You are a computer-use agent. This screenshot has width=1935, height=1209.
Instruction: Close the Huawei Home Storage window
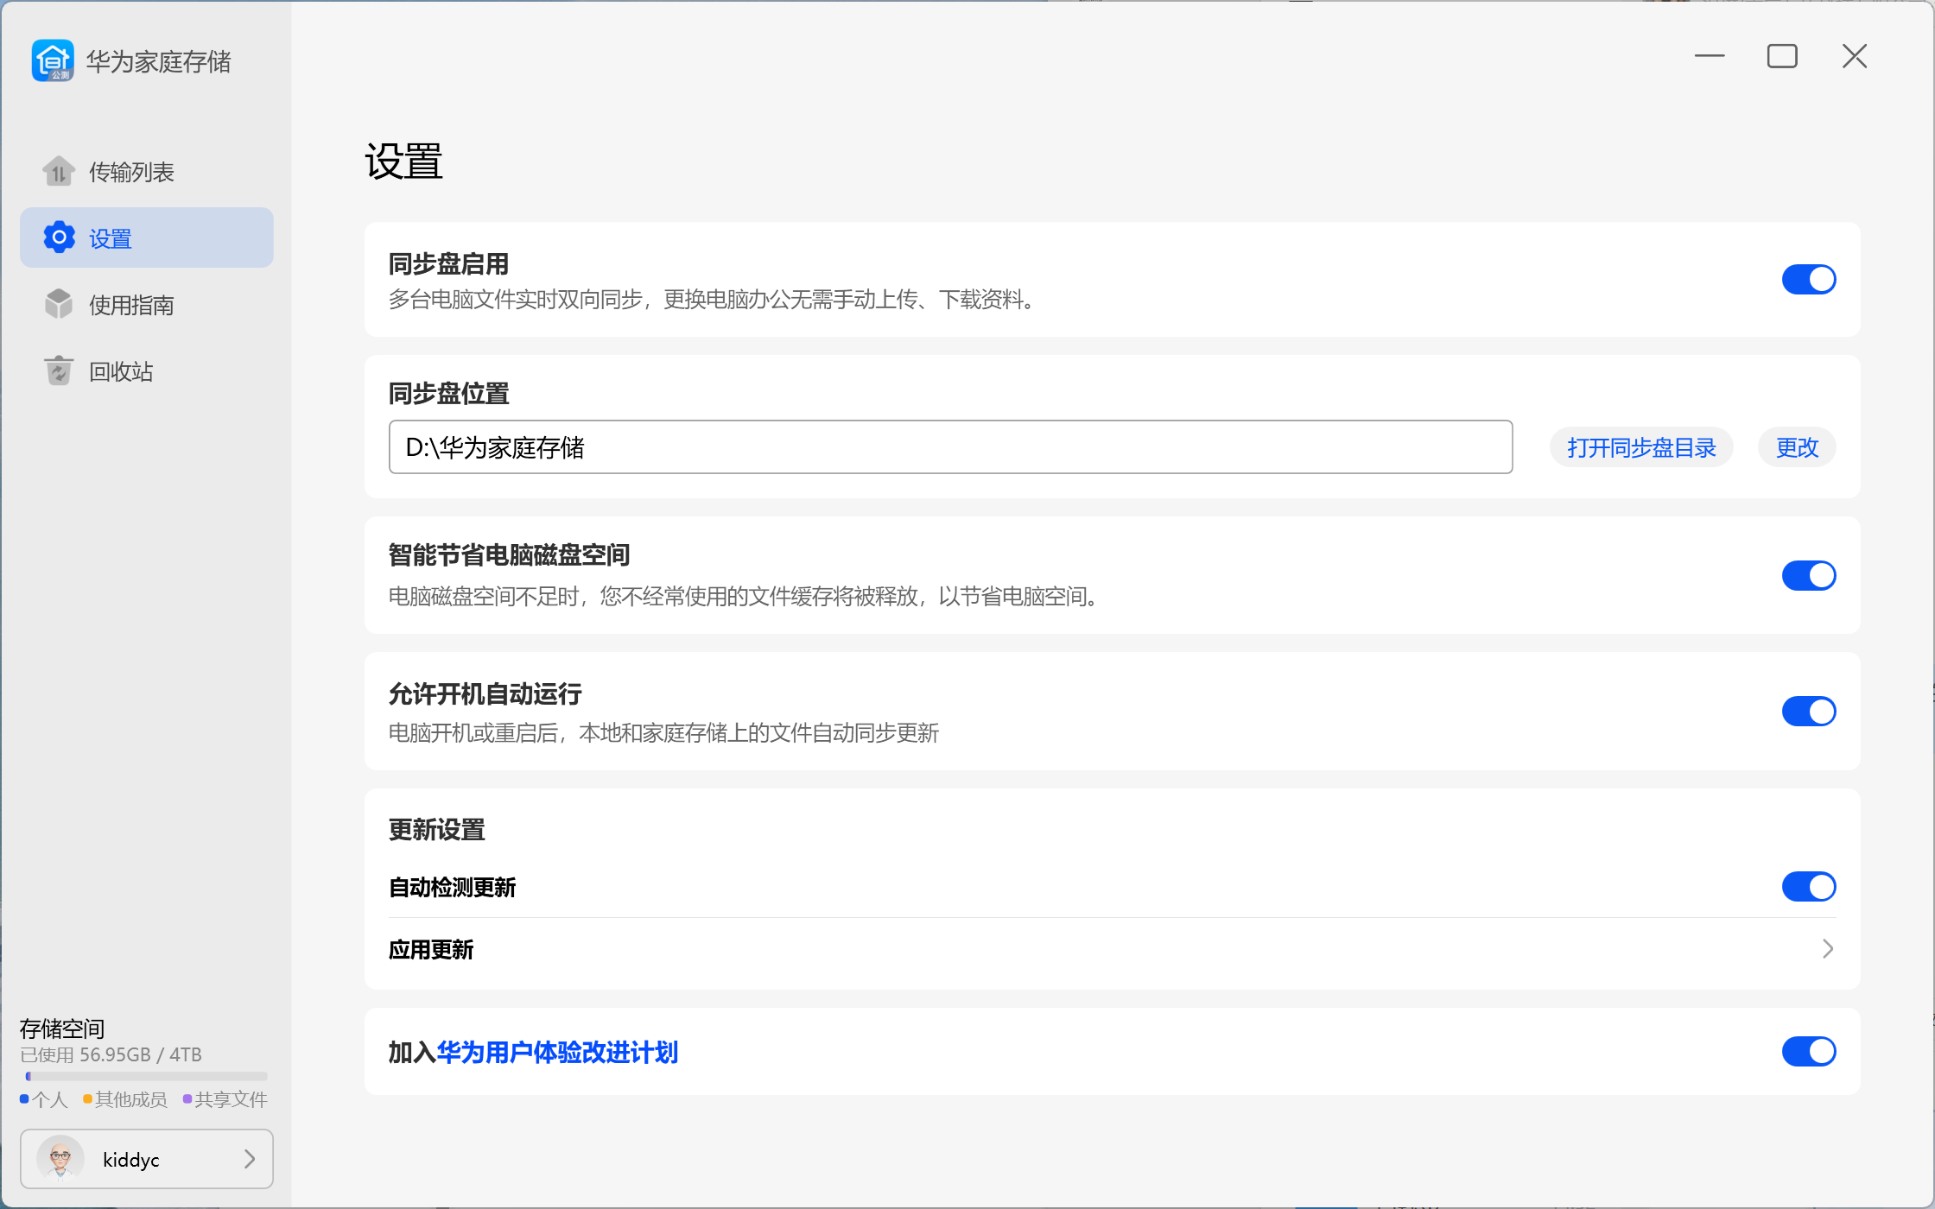pos(1855,56)
